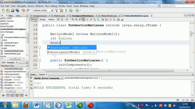Toggle Show Fields filter in Navigator
The image size is (195, 109).
8,95
